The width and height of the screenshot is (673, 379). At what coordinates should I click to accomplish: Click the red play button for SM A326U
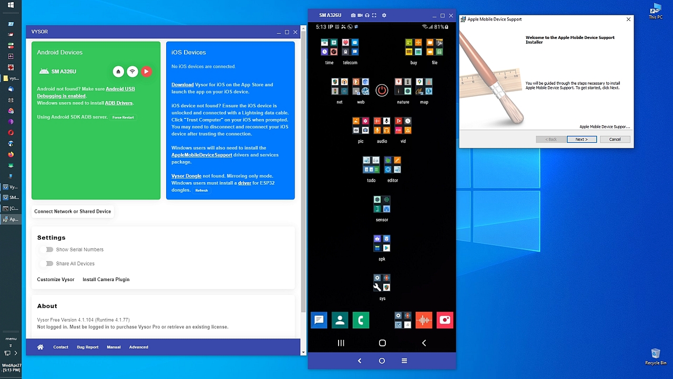[146, 72]
